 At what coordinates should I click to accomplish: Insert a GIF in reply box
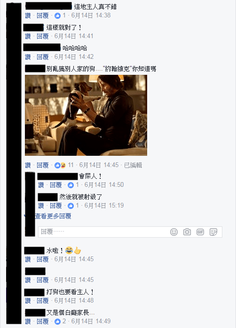[200, 232]
